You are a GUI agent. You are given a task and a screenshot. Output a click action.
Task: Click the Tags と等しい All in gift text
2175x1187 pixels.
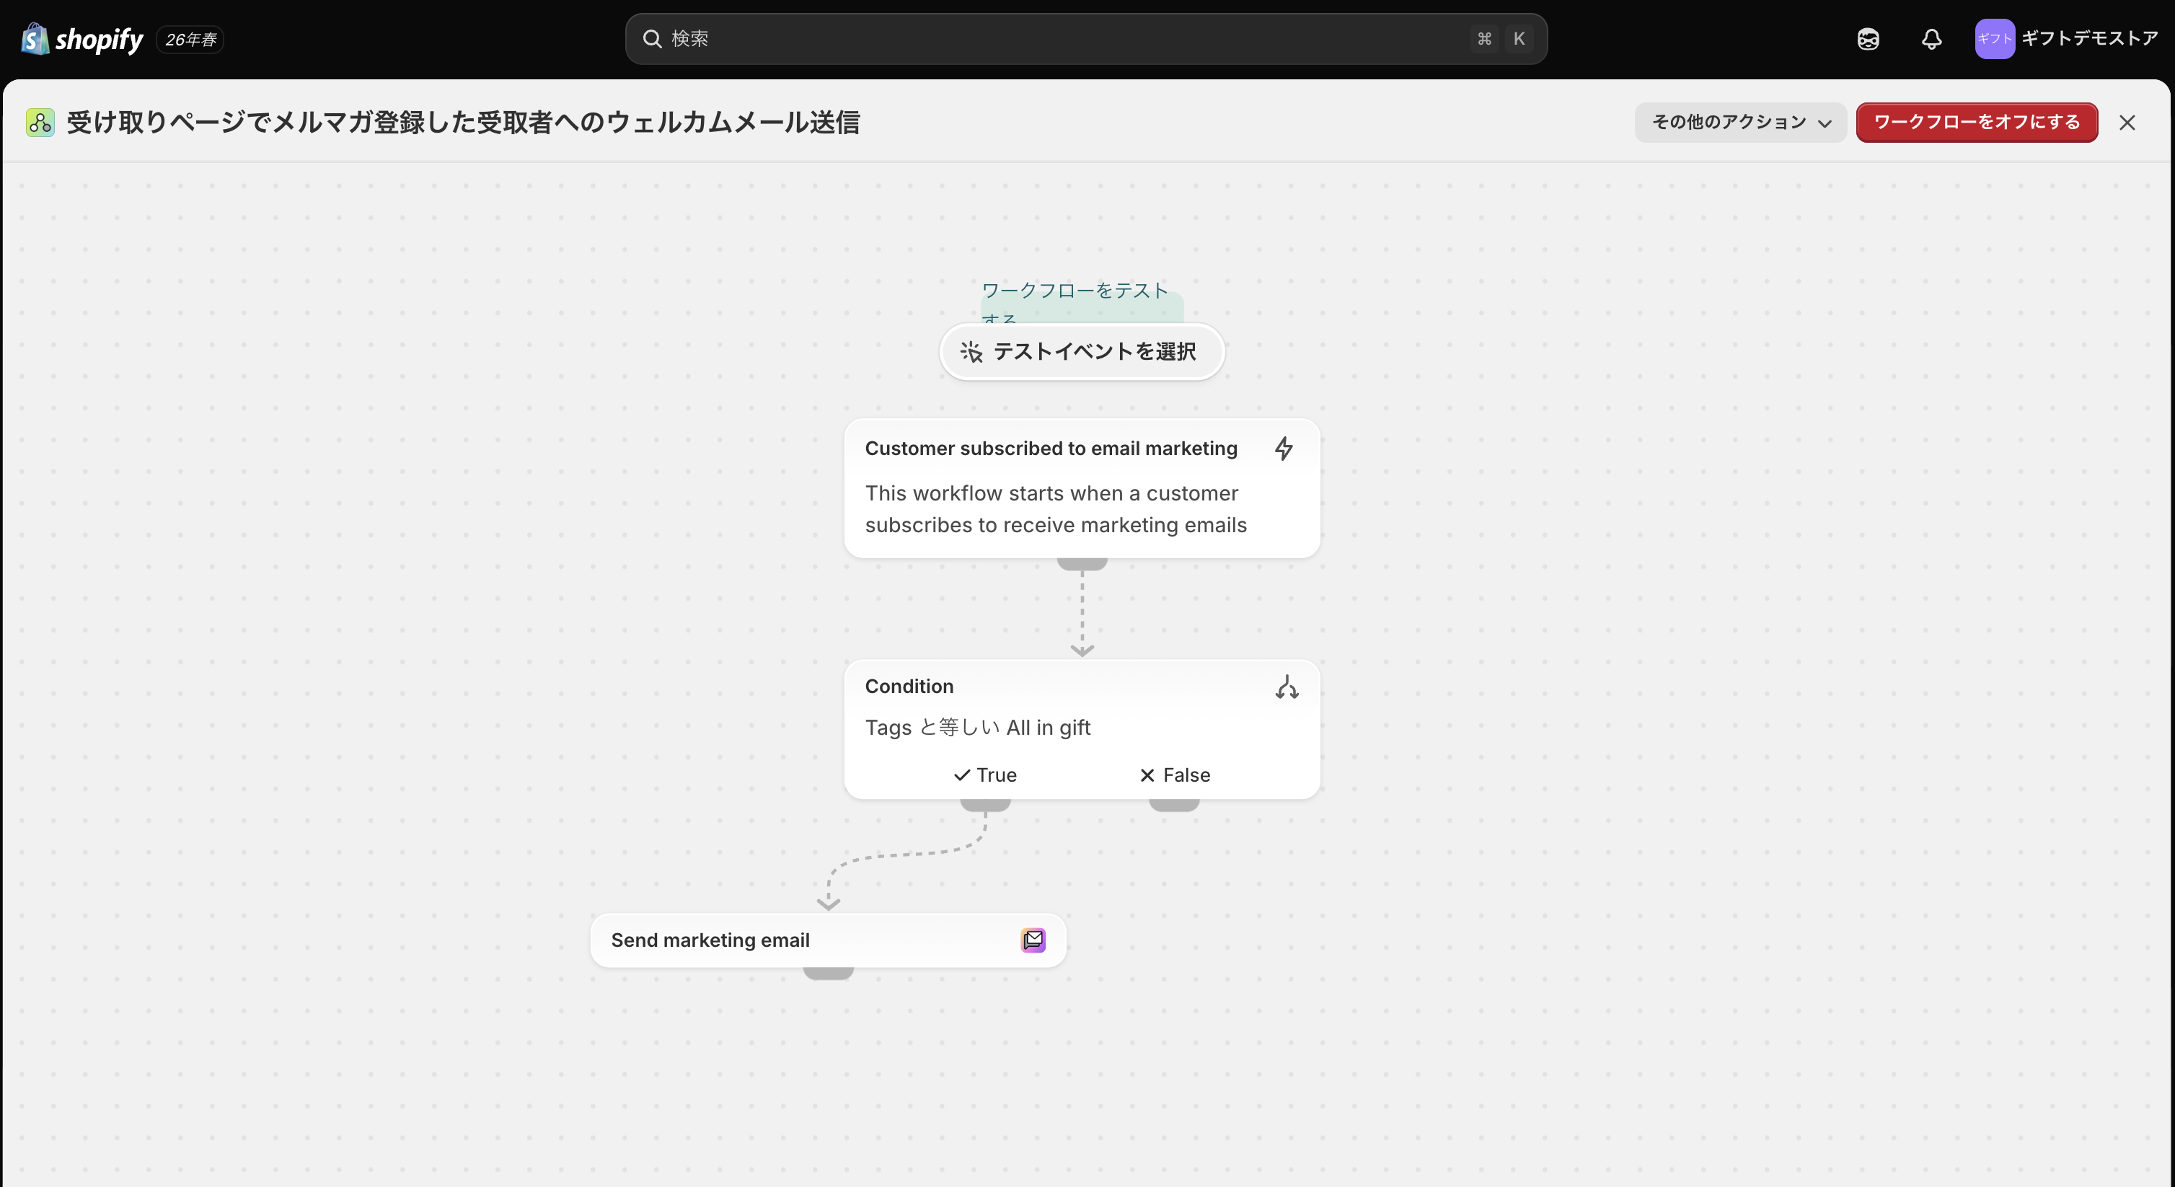978,728
